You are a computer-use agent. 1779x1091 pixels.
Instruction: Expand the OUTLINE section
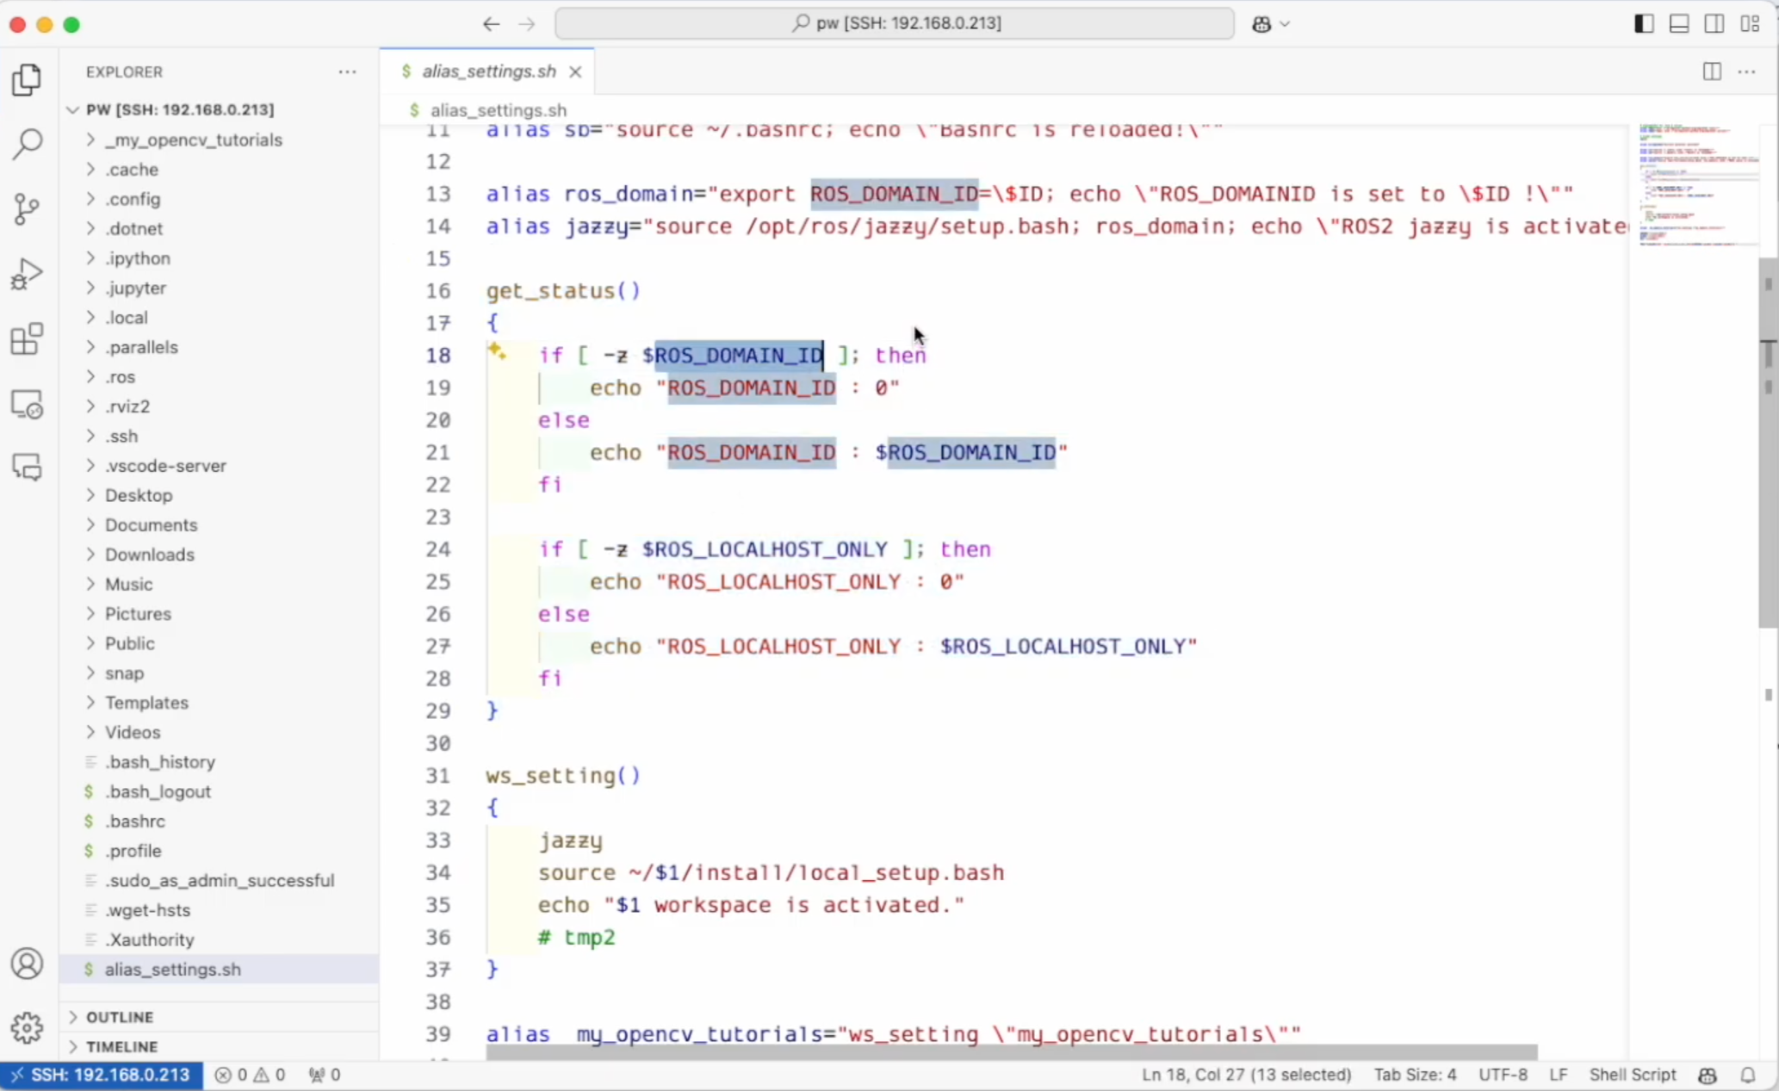click(x=120, y=1017)
